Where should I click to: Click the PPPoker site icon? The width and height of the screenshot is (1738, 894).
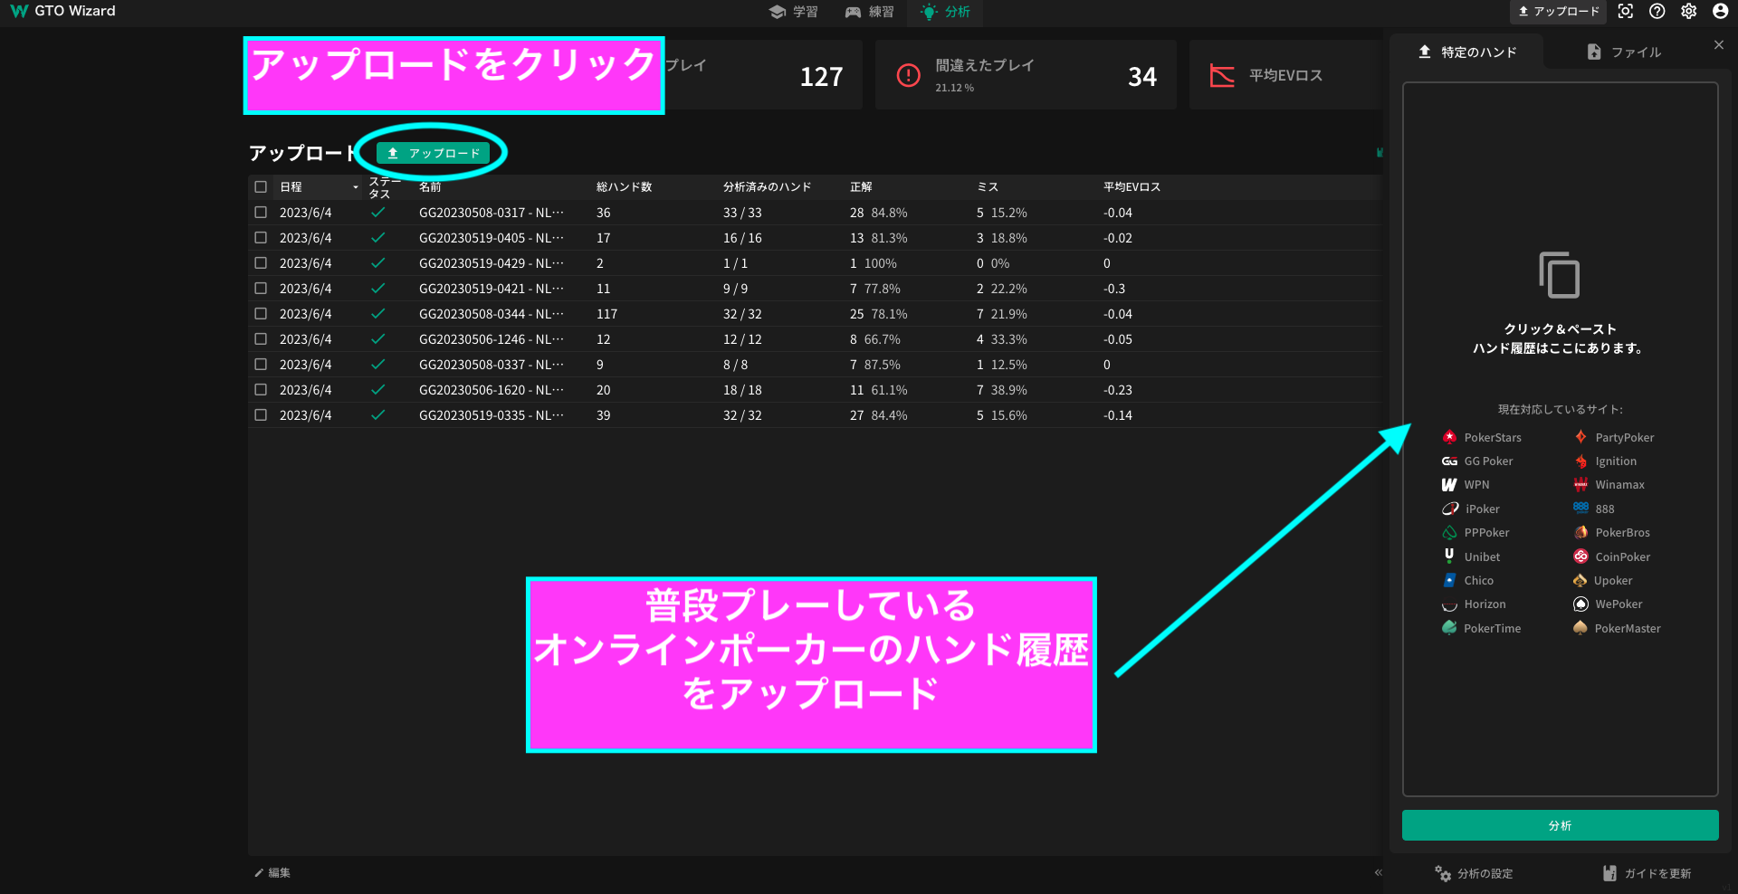[1449, 533]
